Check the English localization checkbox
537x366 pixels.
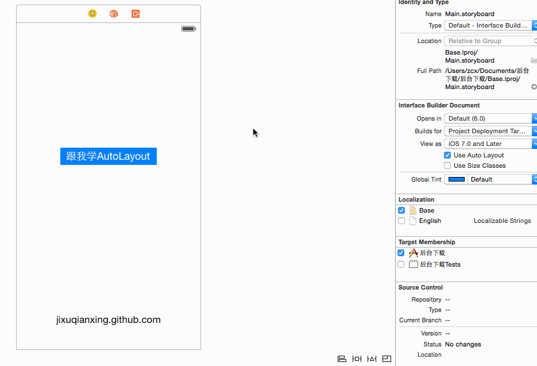(401, 221)
